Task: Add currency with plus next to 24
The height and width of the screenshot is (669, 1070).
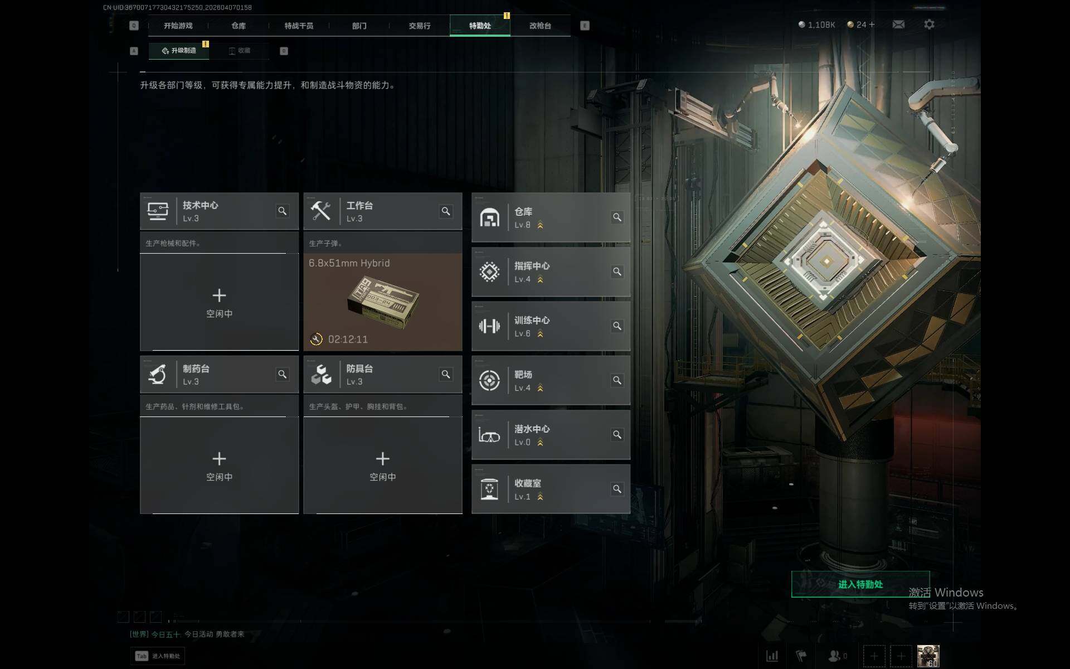Action: coord(872,25)
